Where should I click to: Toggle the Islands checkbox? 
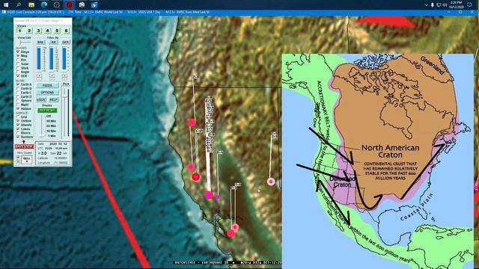click(18, 125)
